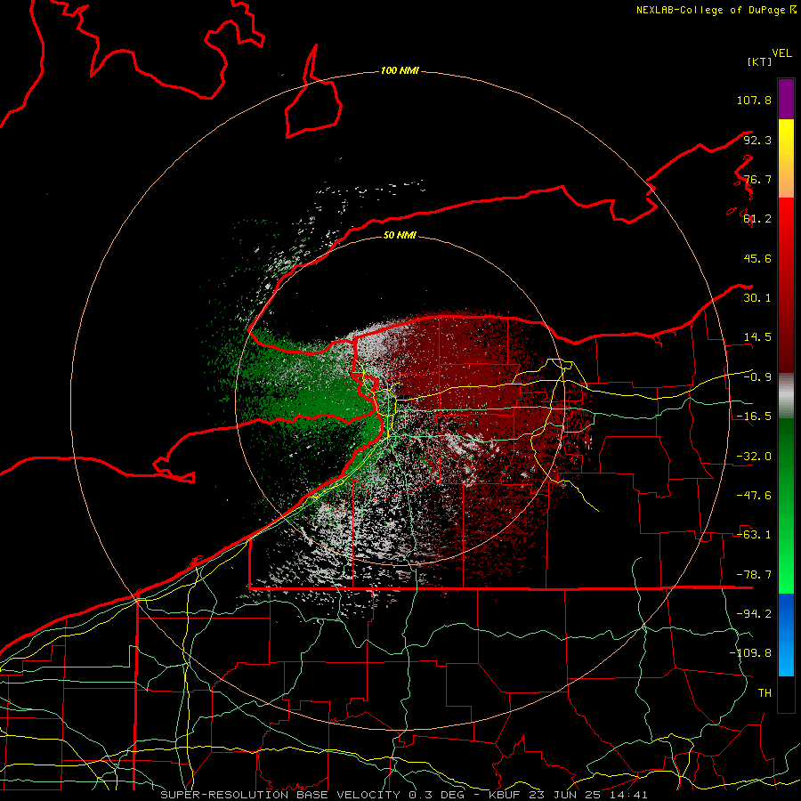Click the -0.9 velocity scale value
This screenshot has width=801, height=801.
pos(757,377)
